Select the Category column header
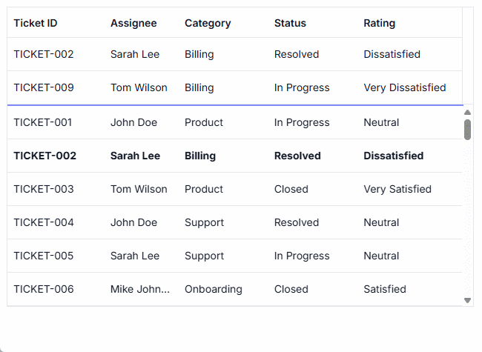 pyautogui.click(x=208, y=23)
